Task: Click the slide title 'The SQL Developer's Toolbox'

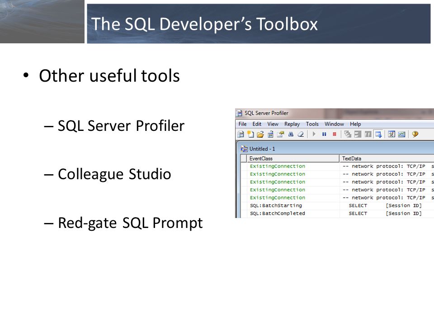Action: click(x=204, y=24)
